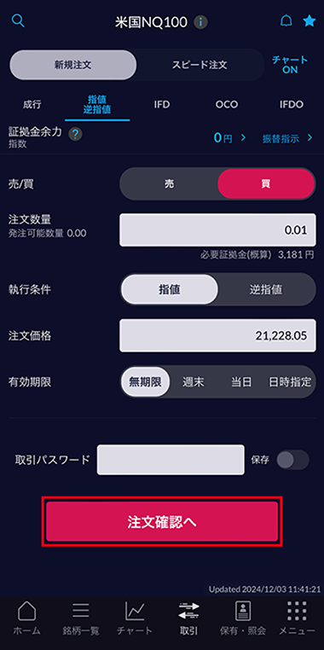Screen dimensions: 324x650
Task: Switch to the IFDO order tab
Action: (292, 104)
